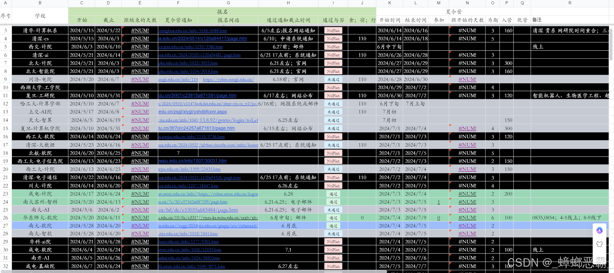The width and height of the screenshot is (614, 273).
Task: Click the 未通过 tag in 南大-AI row
Action: (333, 210)
